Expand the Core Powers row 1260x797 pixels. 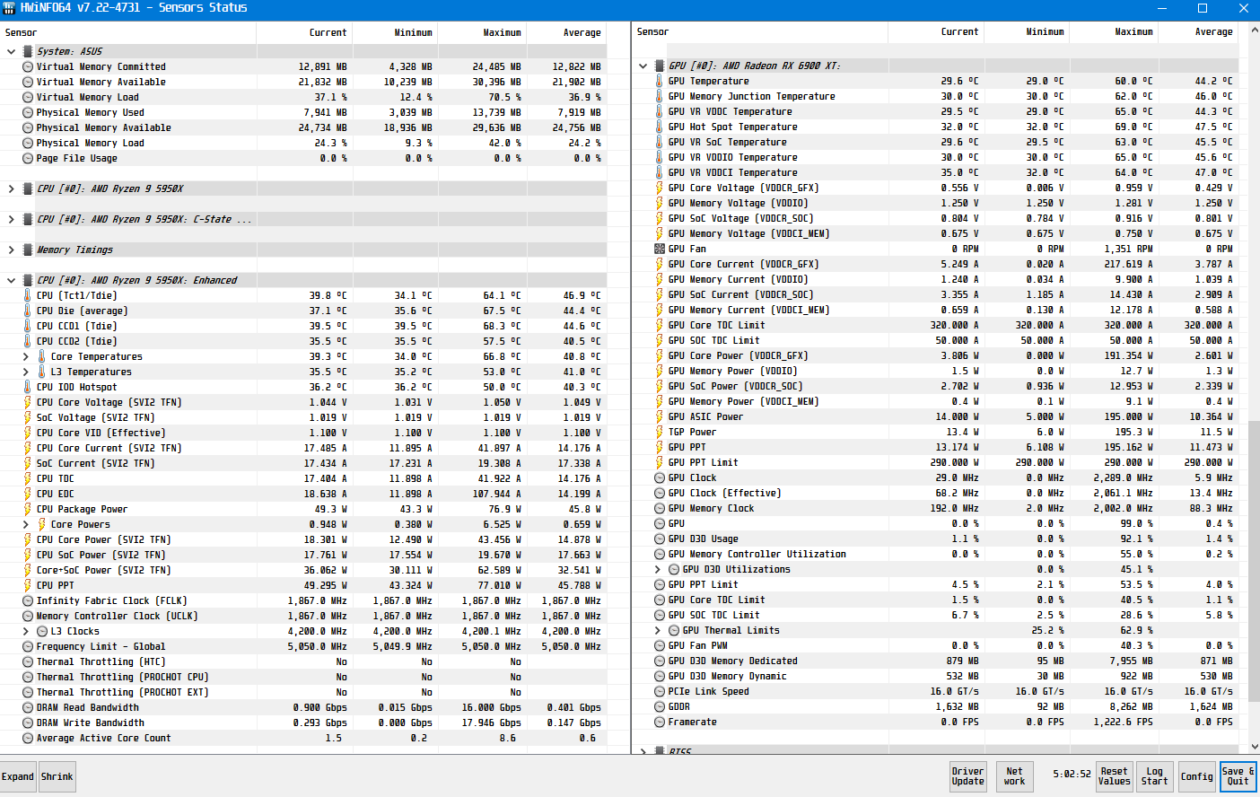point(26,524)
